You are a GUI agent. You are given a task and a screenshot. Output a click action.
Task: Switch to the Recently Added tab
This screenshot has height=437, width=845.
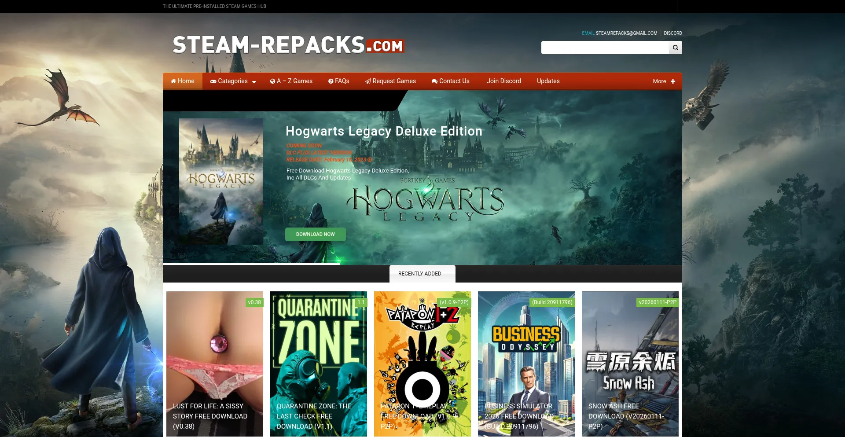coord(421,273)
